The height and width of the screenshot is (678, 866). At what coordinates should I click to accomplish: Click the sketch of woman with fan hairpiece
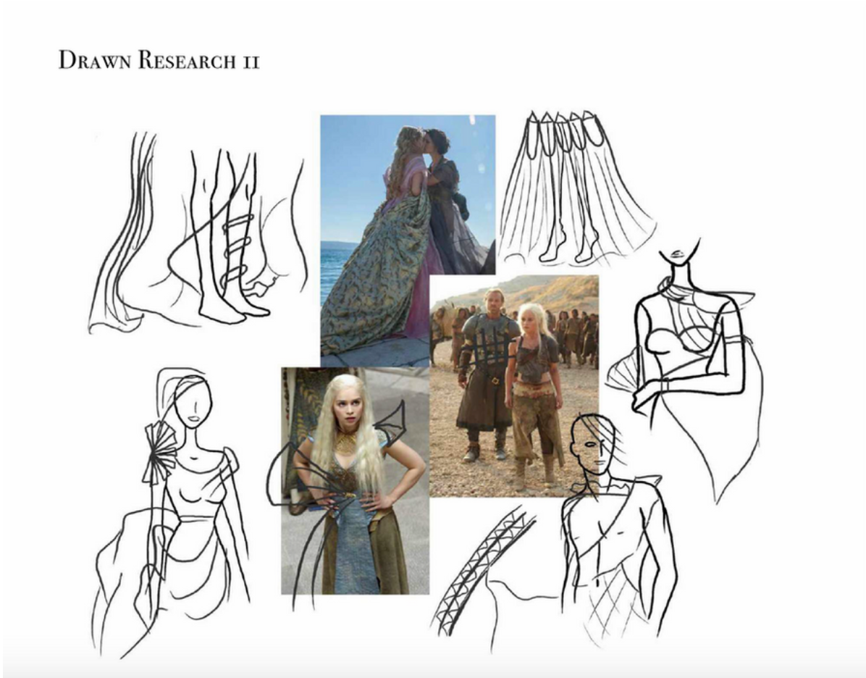[171, 513]
